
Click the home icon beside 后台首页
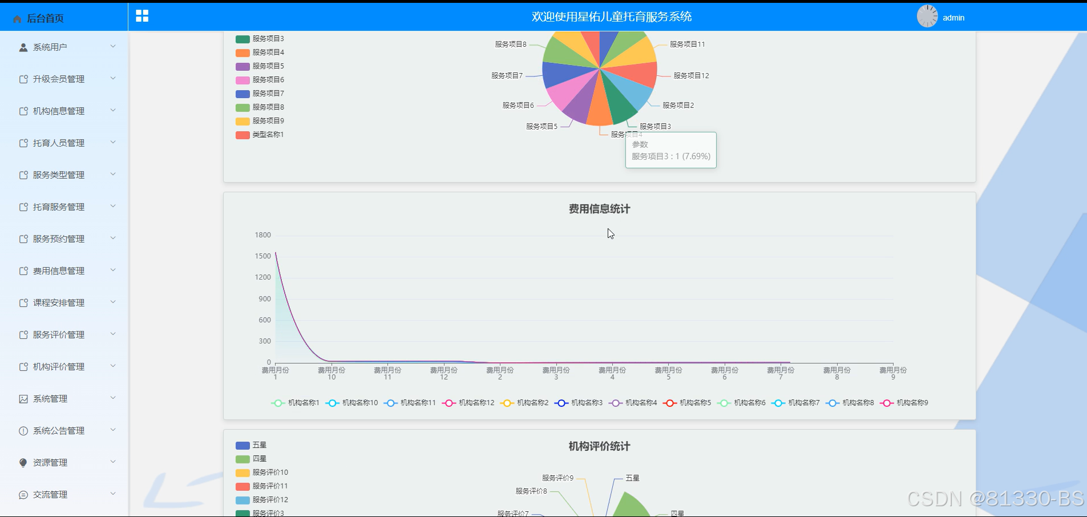point(17,19)
